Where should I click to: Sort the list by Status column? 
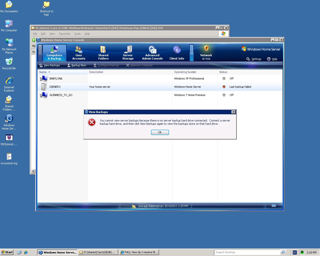pyautogui.click(x=250, y=72)
